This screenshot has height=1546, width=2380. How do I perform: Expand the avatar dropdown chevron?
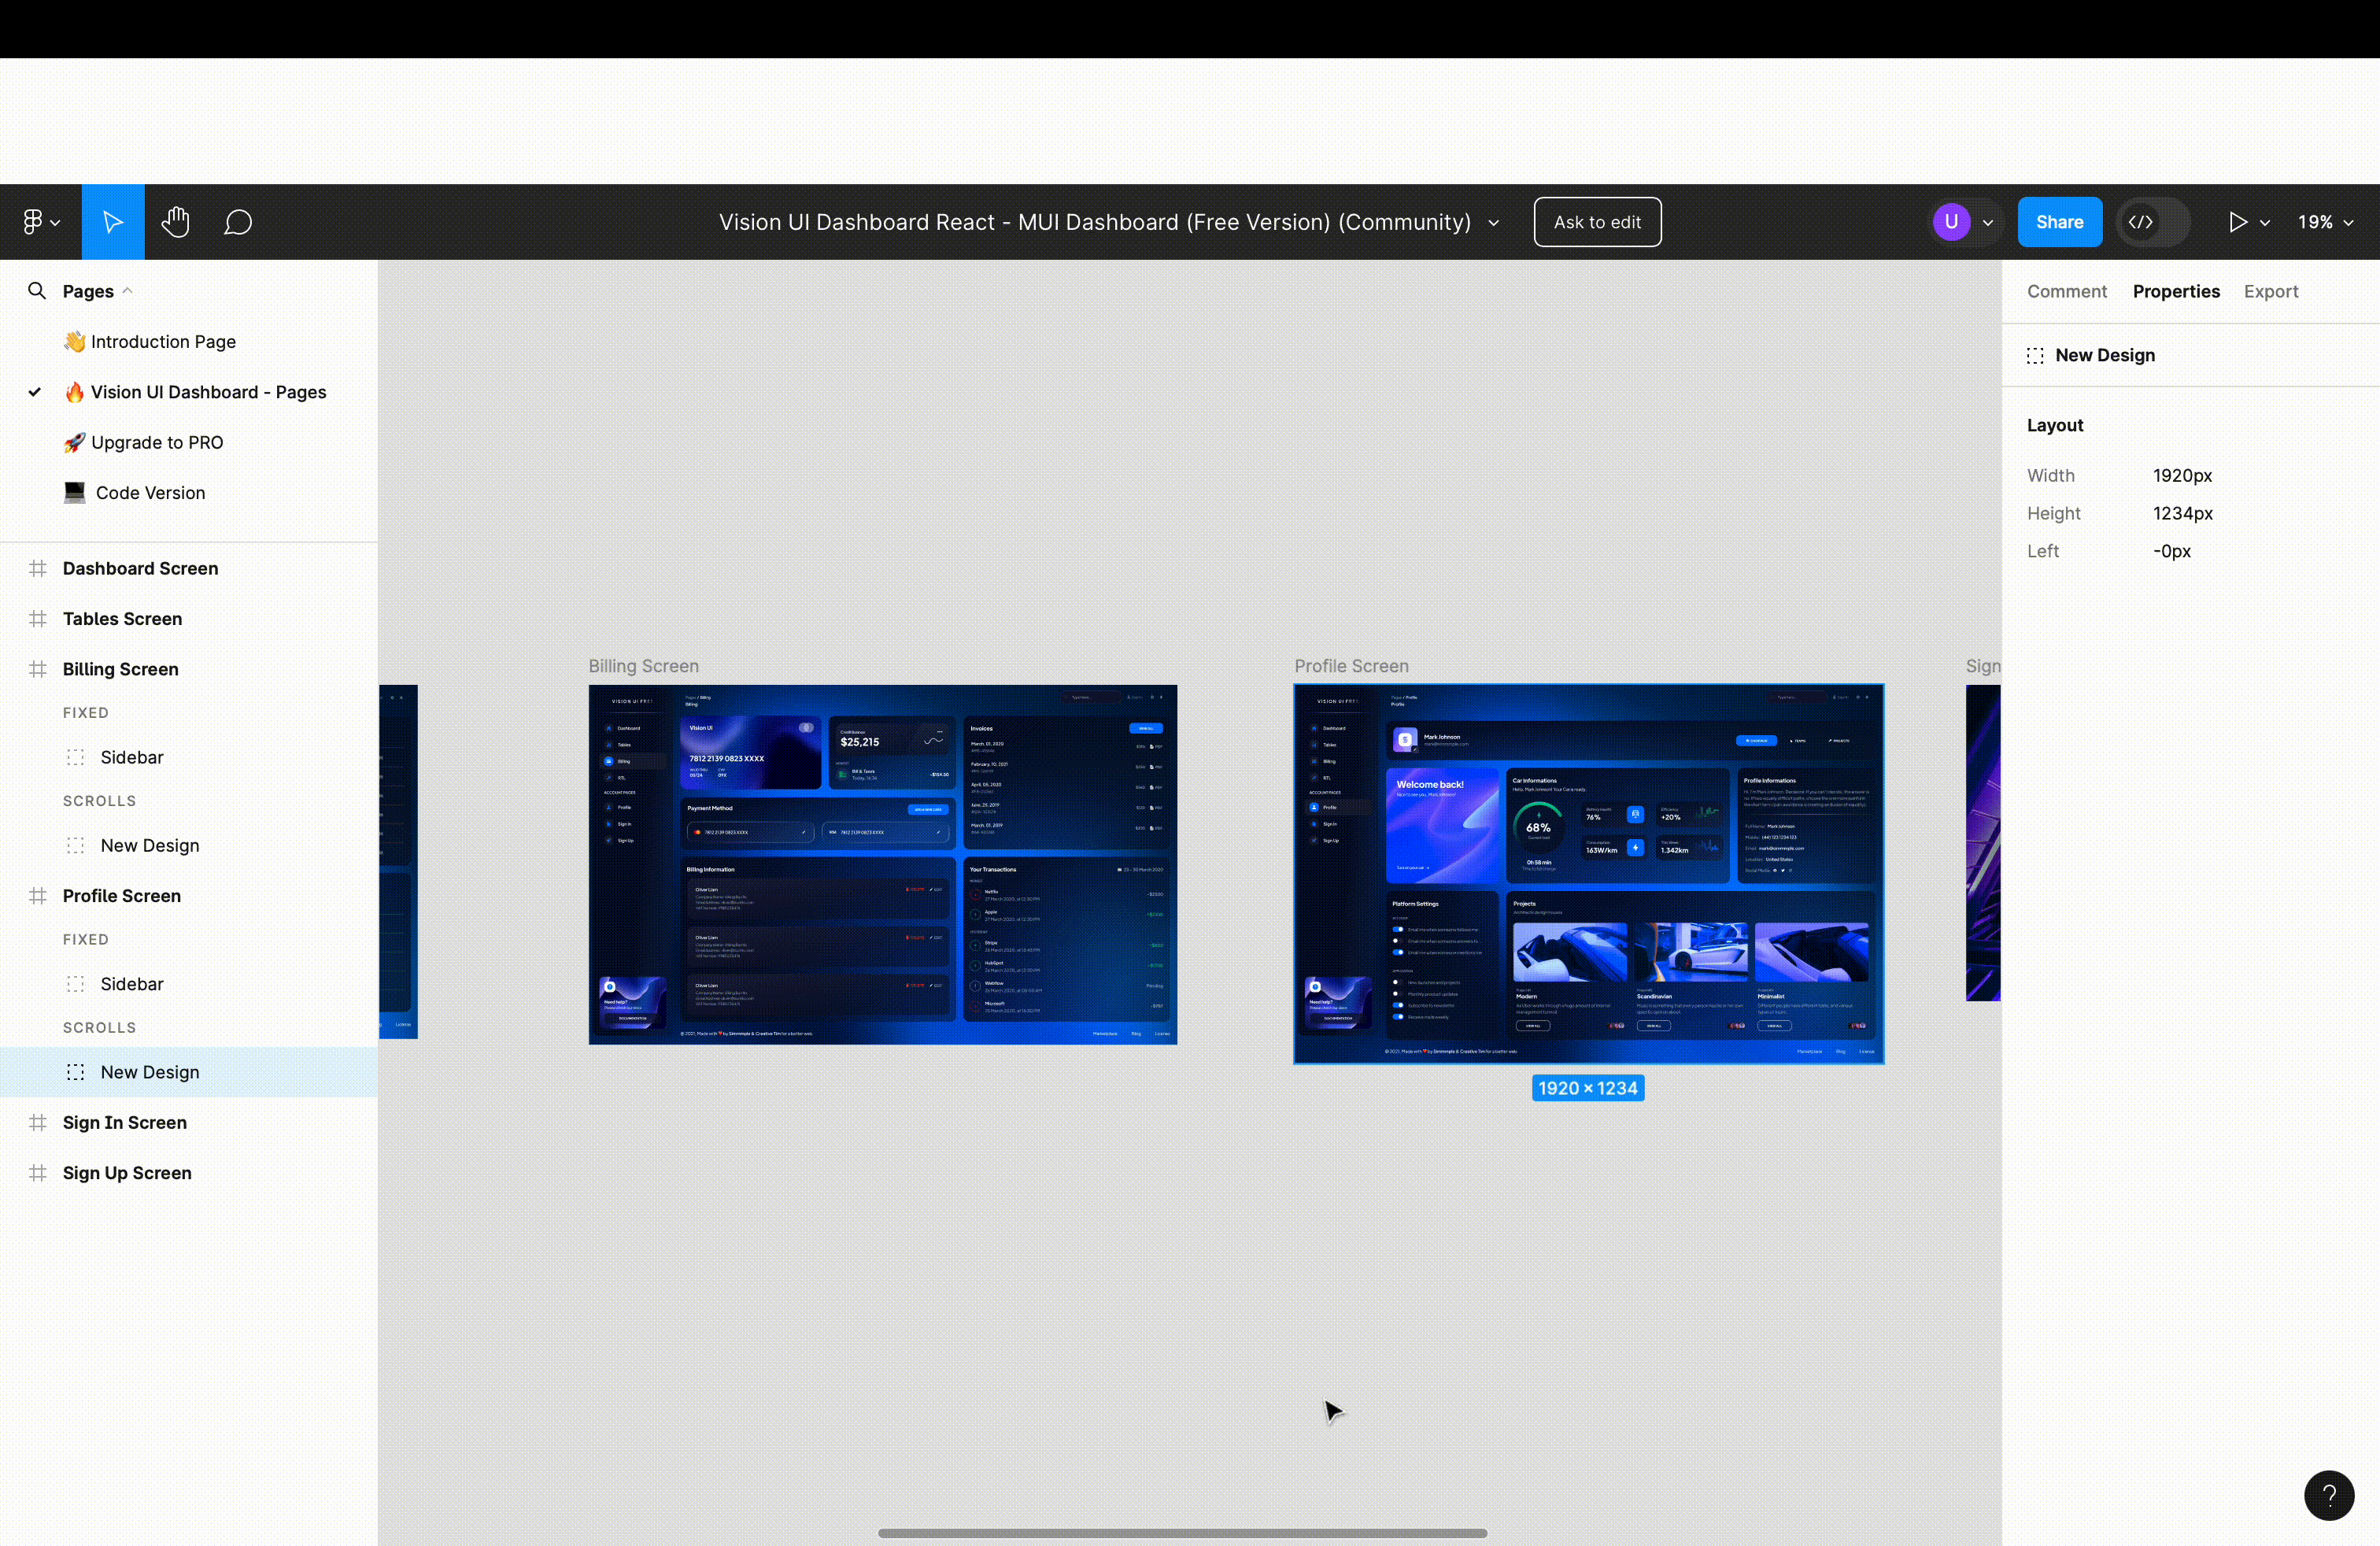pos(1988,223)
